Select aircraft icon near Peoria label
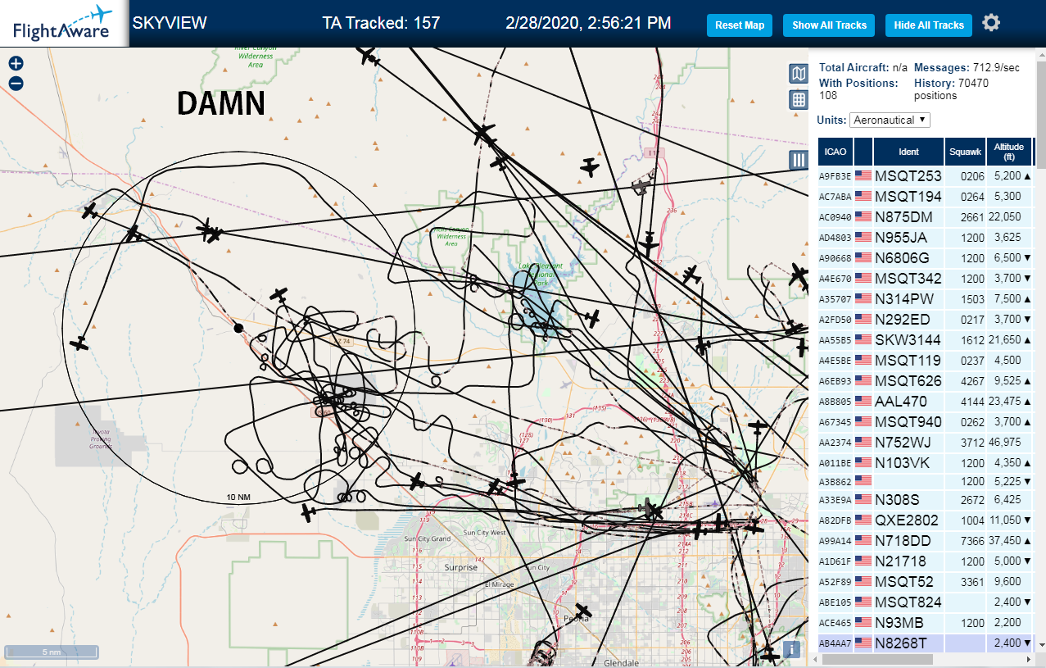1046x668 pixels. pyautogui.click(x=582, y=611)
